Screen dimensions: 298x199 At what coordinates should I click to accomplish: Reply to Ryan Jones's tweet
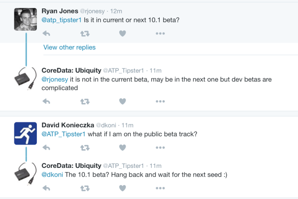tap(46, 33)
